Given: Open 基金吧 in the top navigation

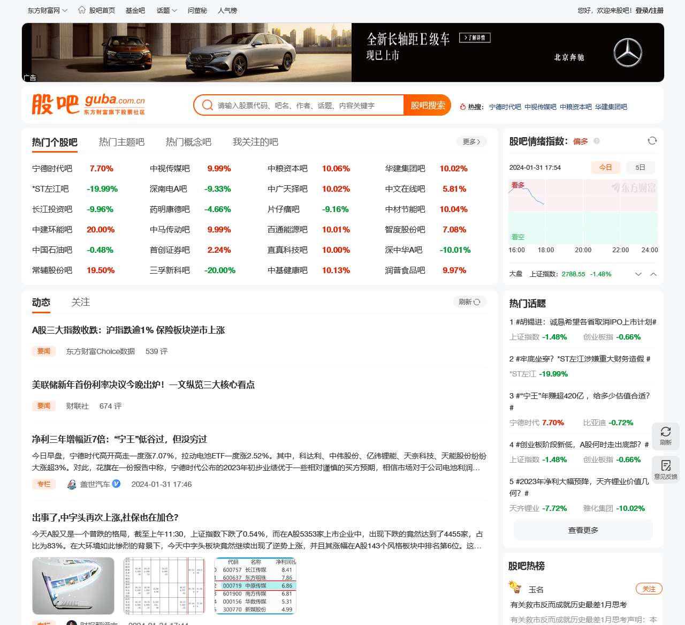Looking at the screenshot, I should pyautogui.click(x=135, y=10).
